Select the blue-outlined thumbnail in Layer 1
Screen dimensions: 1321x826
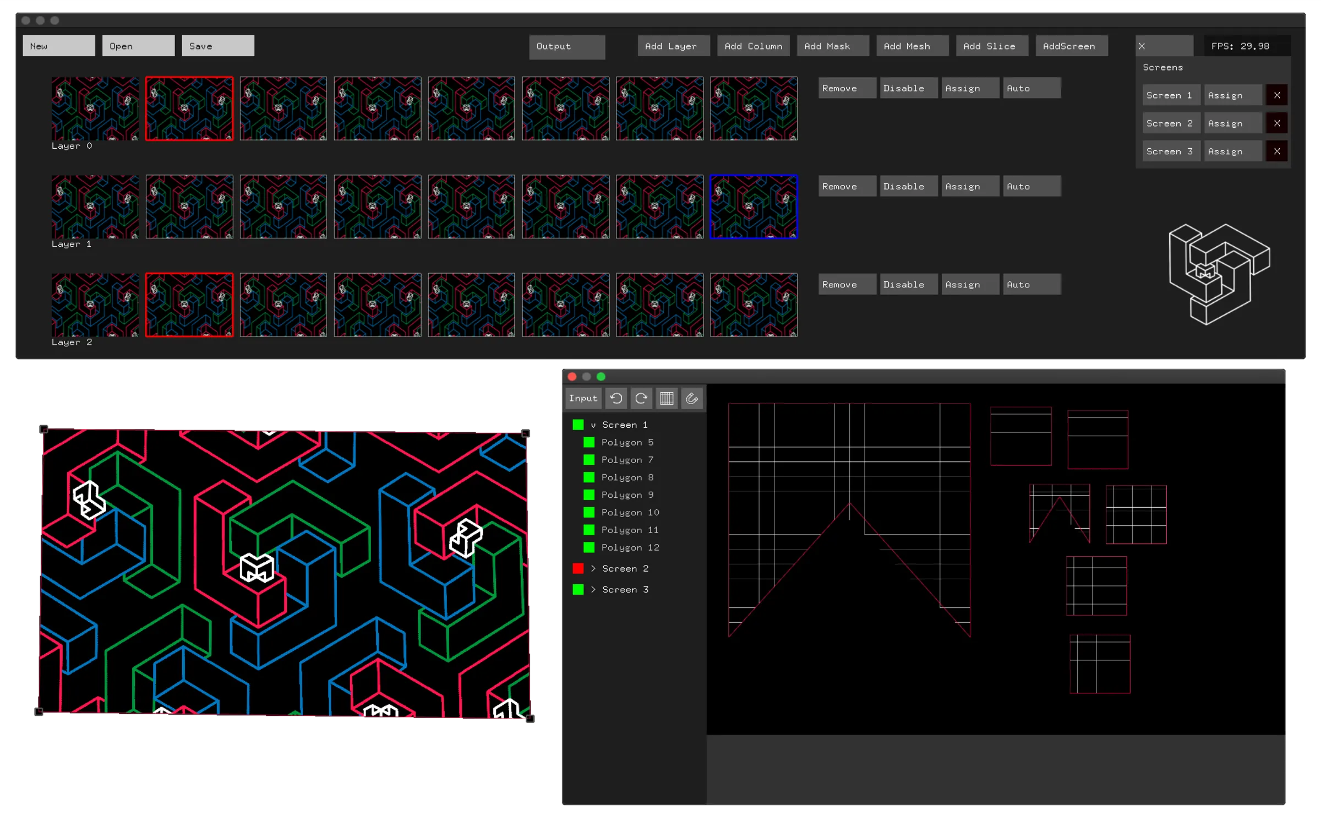(754, 206)
